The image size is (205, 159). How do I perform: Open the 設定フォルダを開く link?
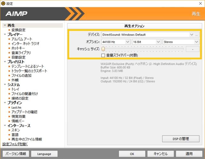[15, 144]
